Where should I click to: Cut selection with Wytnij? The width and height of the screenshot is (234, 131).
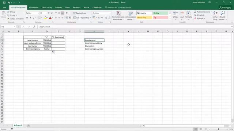(x=11, y=12)
